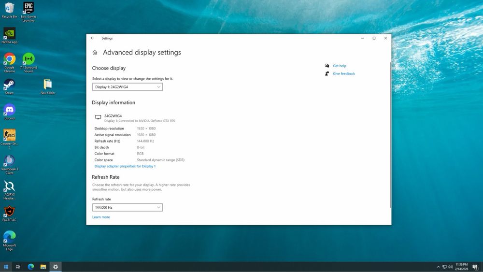Viewport: 483px width, 272px height.
Task: Select the New folder desktop icon
Action: tap(48, 86)
